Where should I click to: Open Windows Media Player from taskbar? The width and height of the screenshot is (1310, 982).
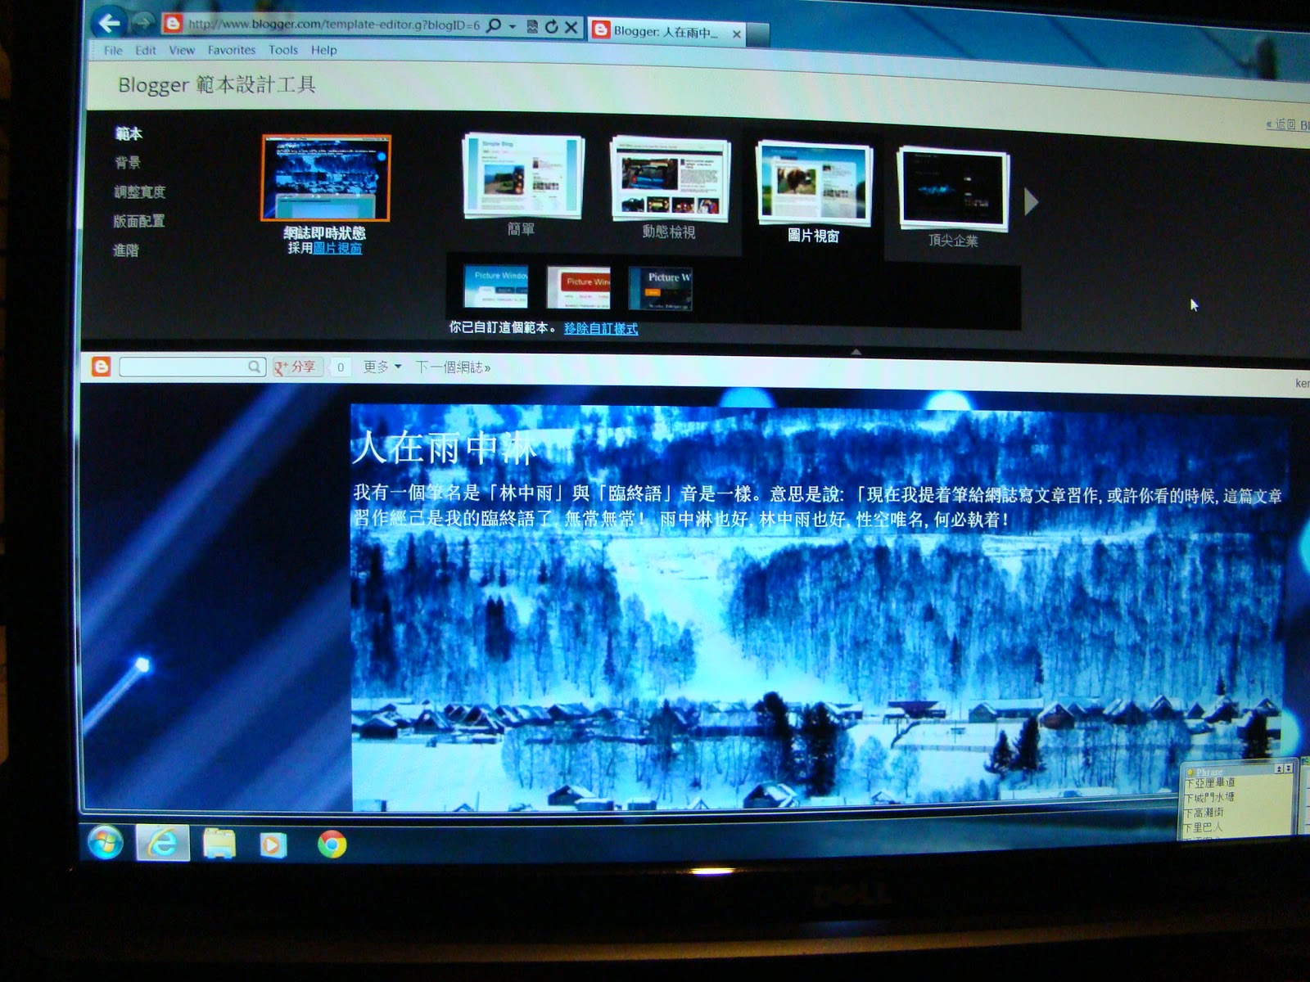click(x=273, y=845)
